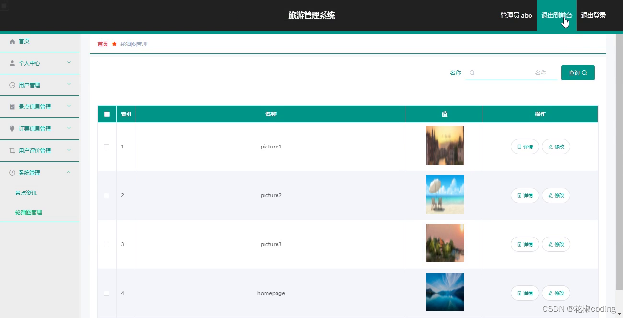Check the checkbox for picture3 row
Screen dimensions: 623x318
click(107, 244)
